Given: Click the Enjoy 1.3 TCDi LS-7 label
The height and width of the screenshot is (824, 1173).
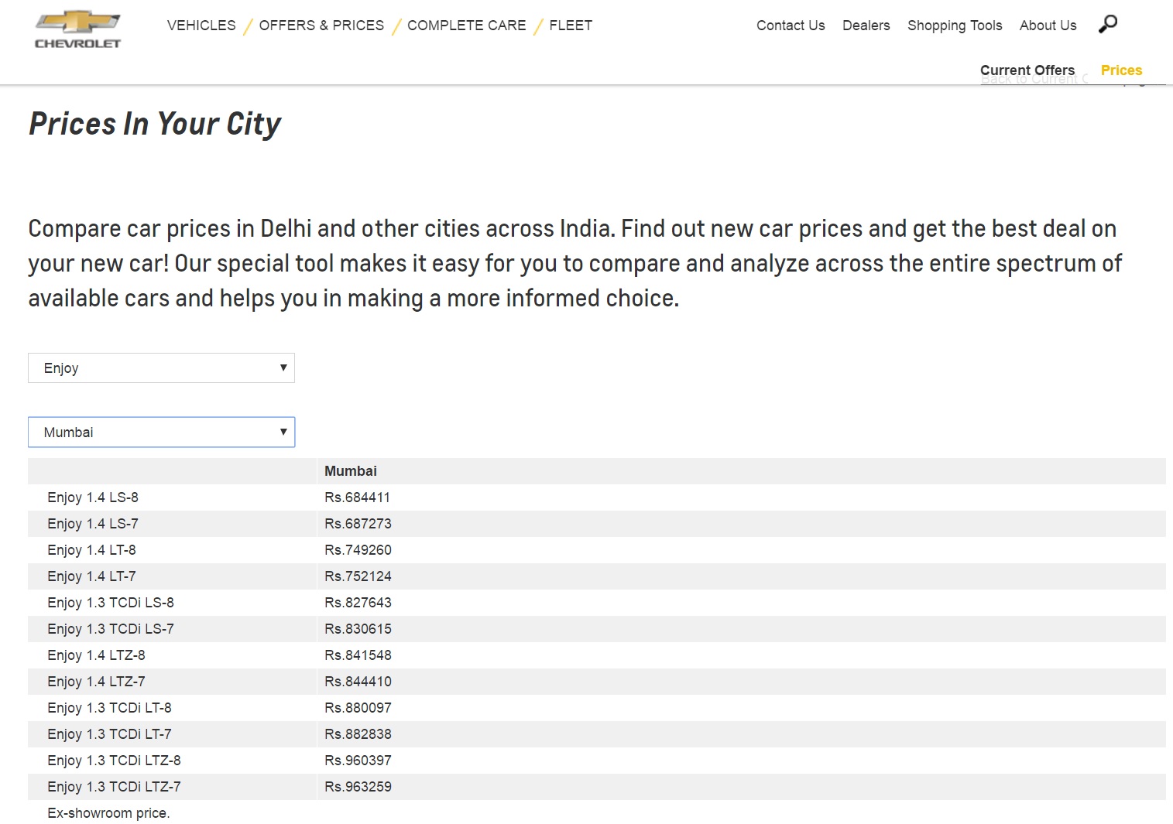Looking at the screenshot, I should coord(111,629).
